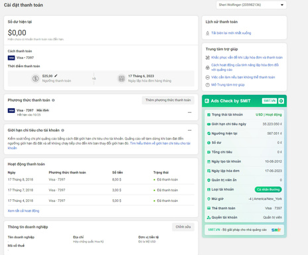The width and height of the screenshot is (308, 255).
Task: Open the three-dot menu for spending limit
Action: tap(190, 130)
